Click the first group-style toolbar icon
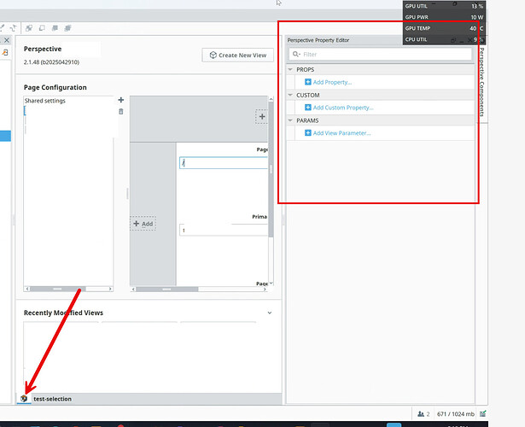This screenshot has height=427, width=525. pyautogui.click(x=29, y=28)
